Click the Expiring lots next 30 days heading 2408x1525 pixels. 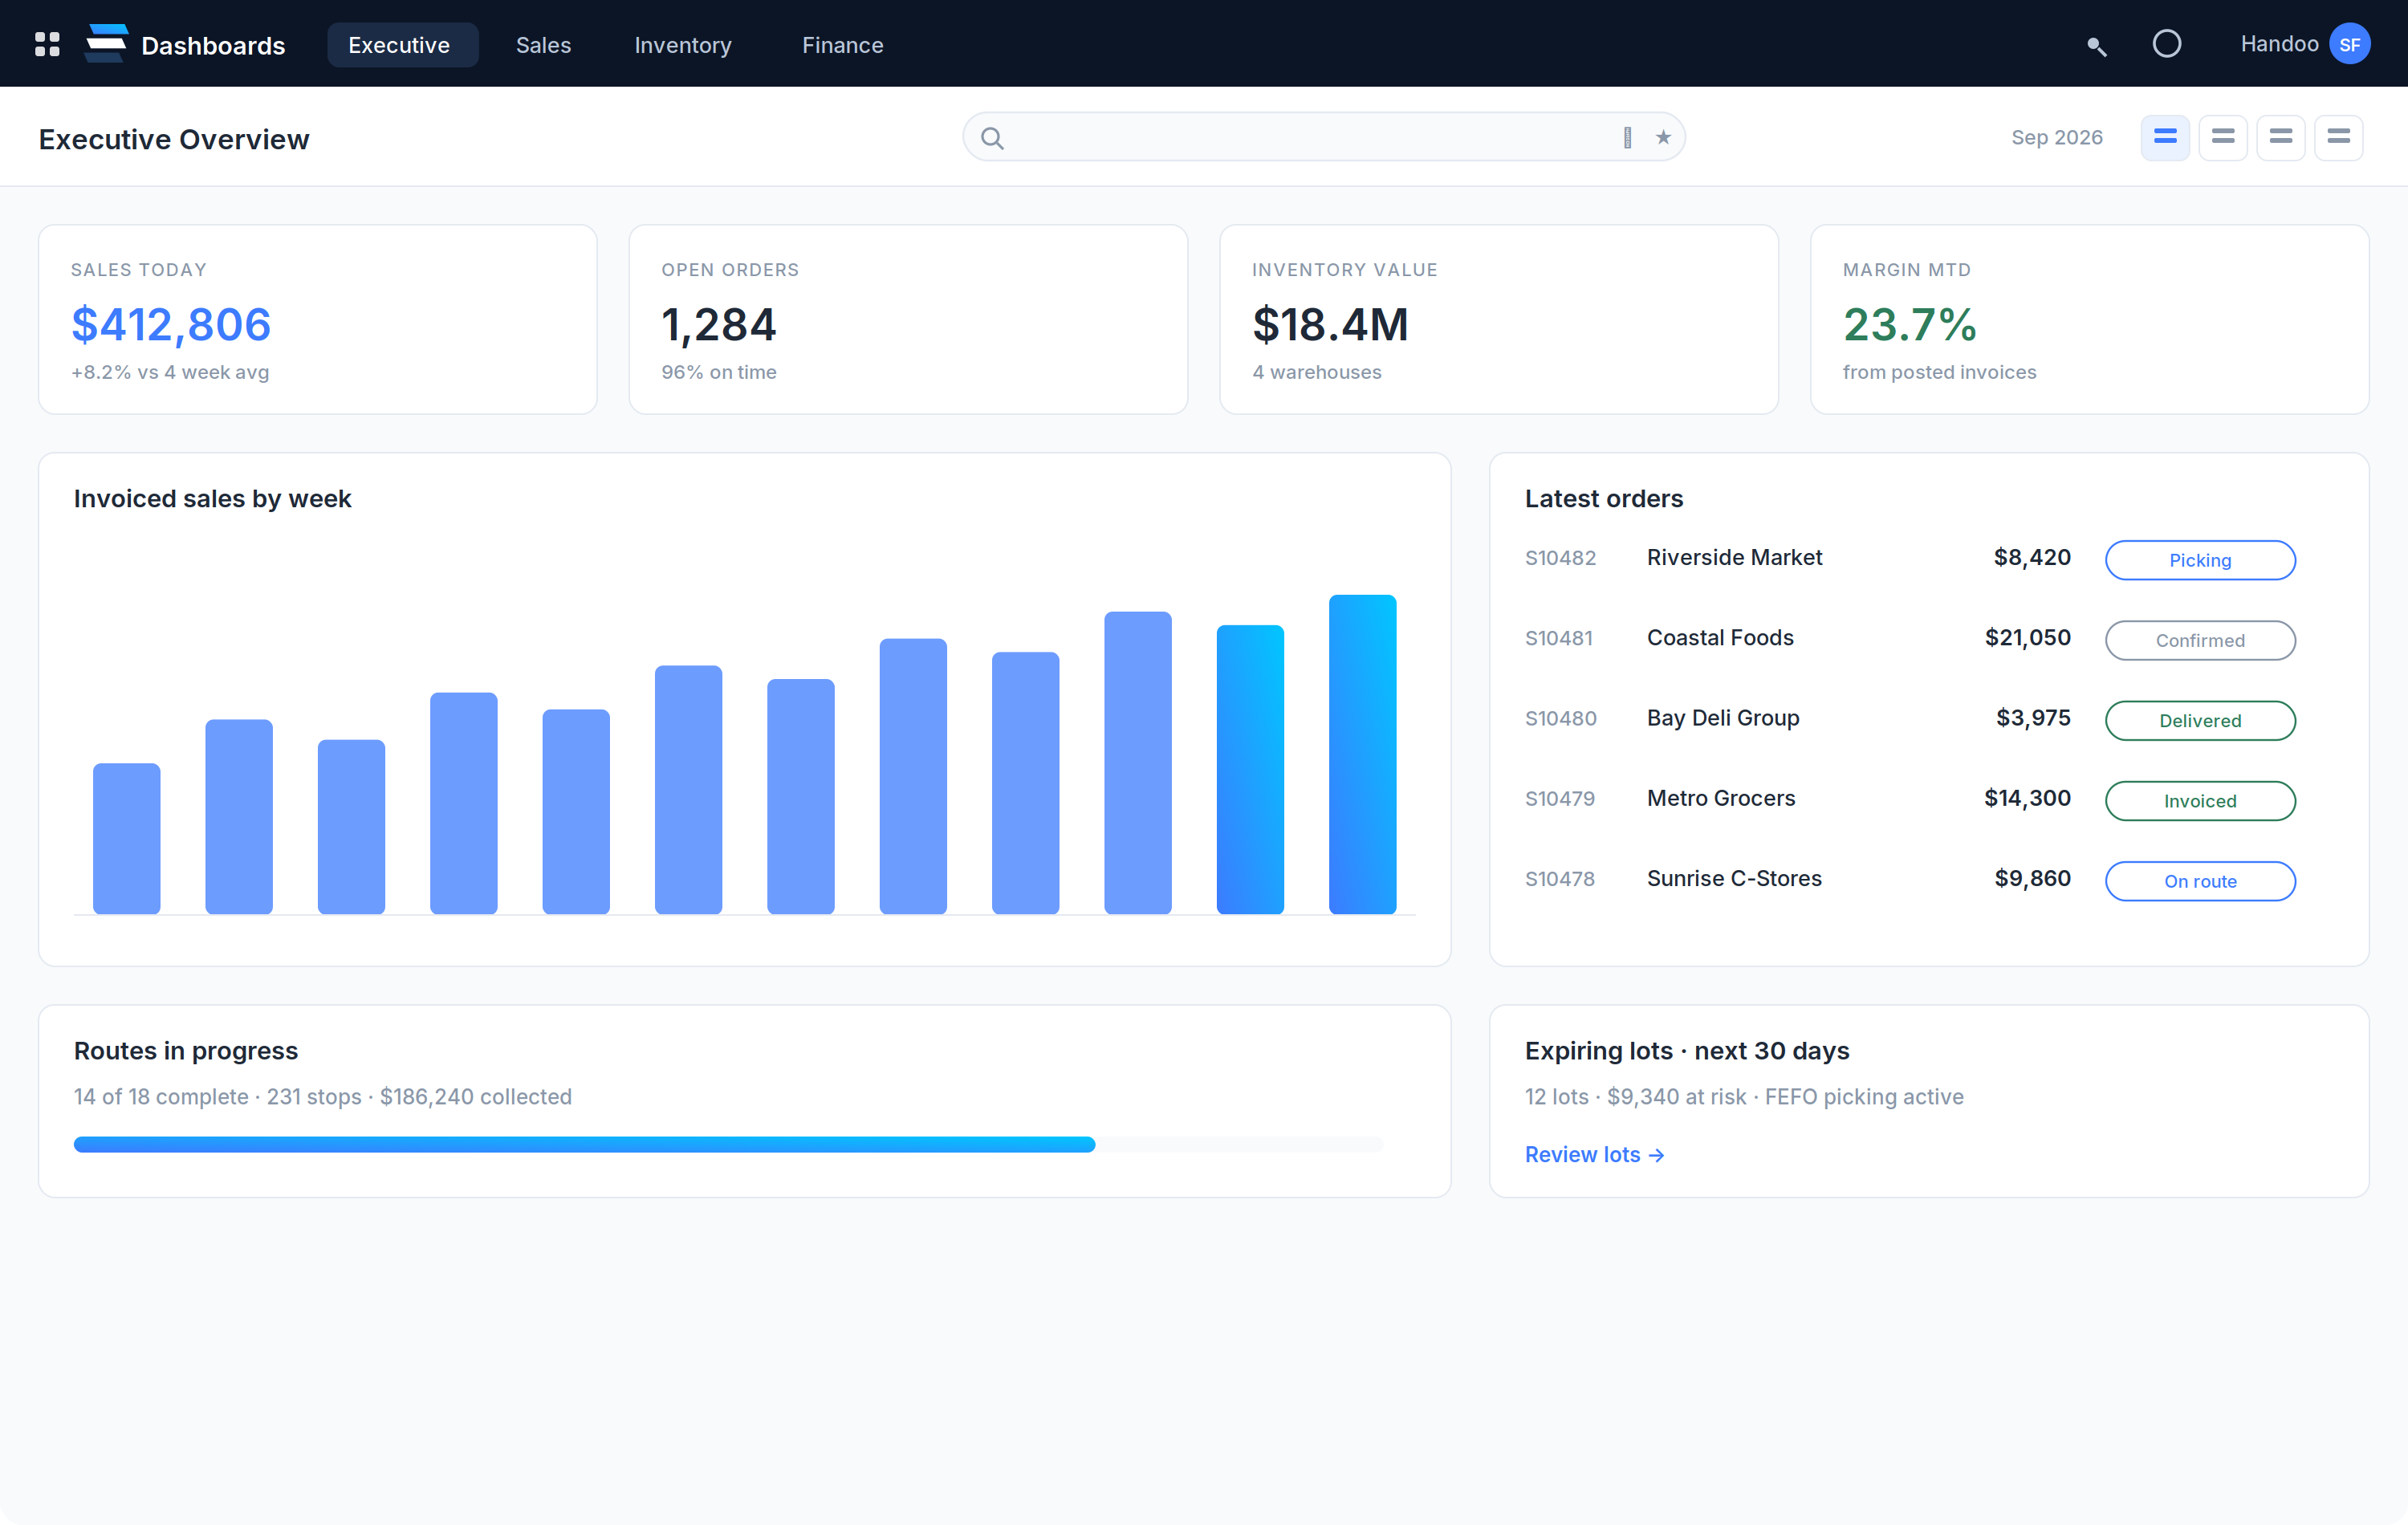[x=1687, y=1051]
